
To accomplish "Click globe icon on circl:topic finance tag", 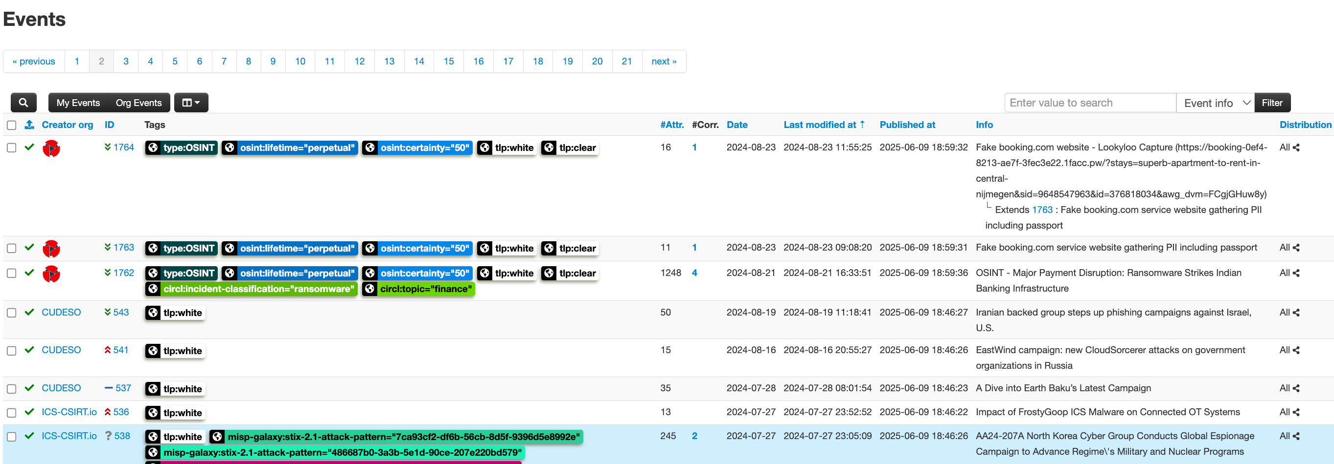I will pyautogui.click(x=370, y=289).
